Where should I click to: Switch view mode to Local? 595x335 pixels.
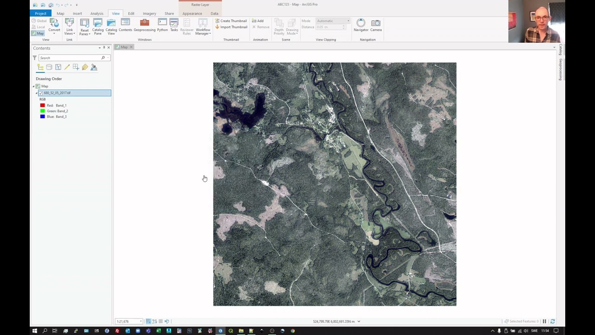coord(39,27)
